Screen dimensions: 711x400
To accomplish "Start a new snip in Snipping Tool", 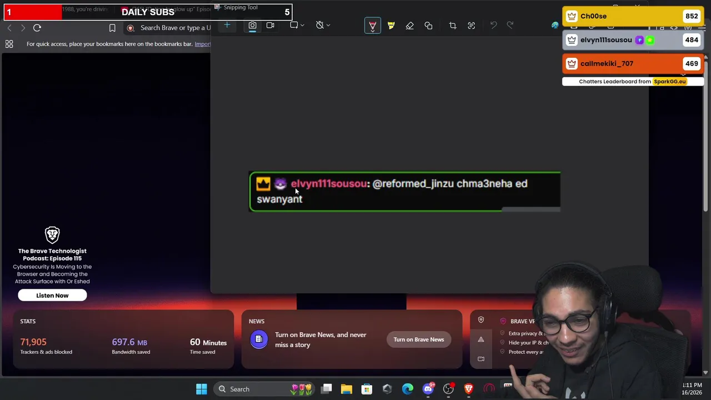I will pos(227,25).
